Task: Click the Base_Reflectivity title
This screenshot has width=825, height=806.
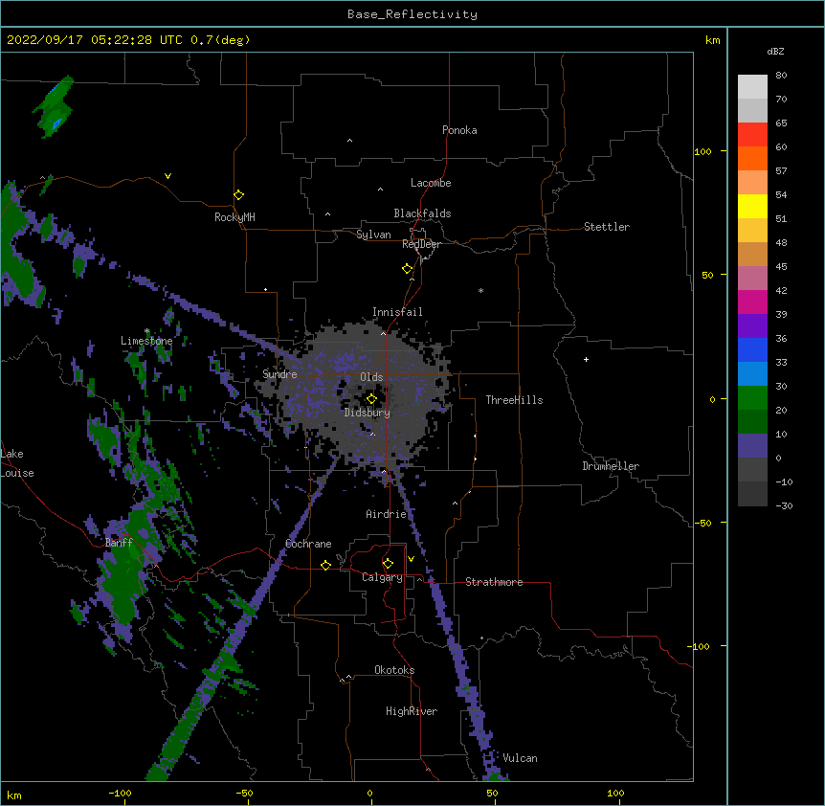Action: tap(412, 14)
